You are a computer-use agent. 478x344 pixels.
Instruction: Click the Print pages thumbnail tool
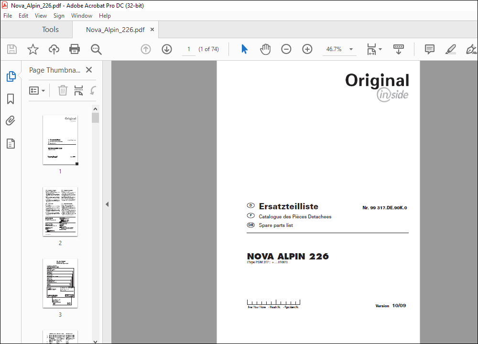[79, 90]
